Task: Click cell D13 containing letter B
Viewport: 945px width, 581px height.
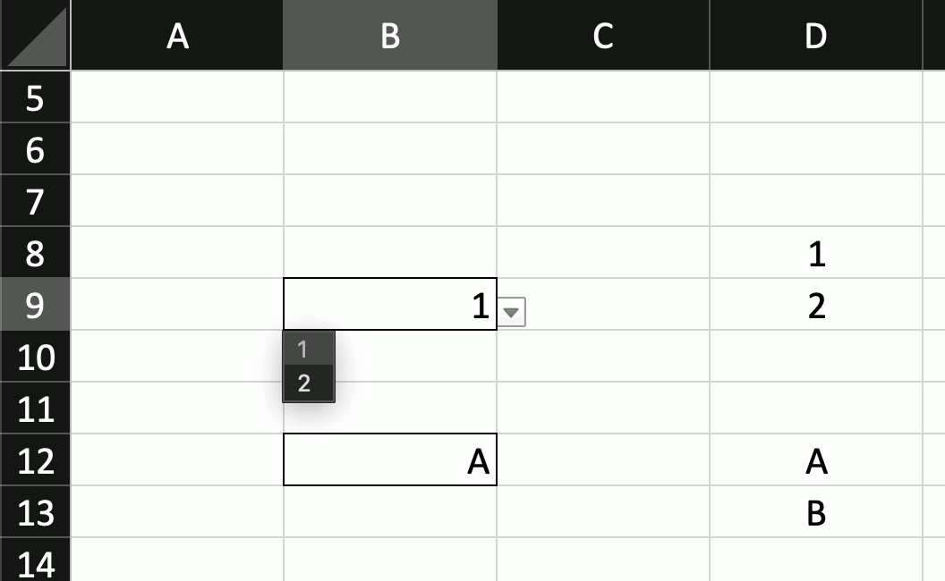Action: point(815,512)
